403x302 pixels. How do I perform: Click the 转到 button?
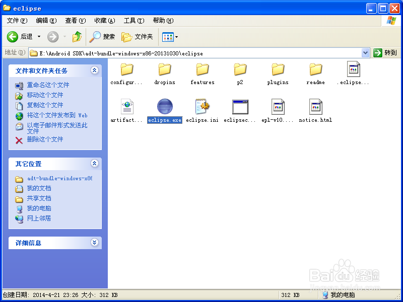386,52
